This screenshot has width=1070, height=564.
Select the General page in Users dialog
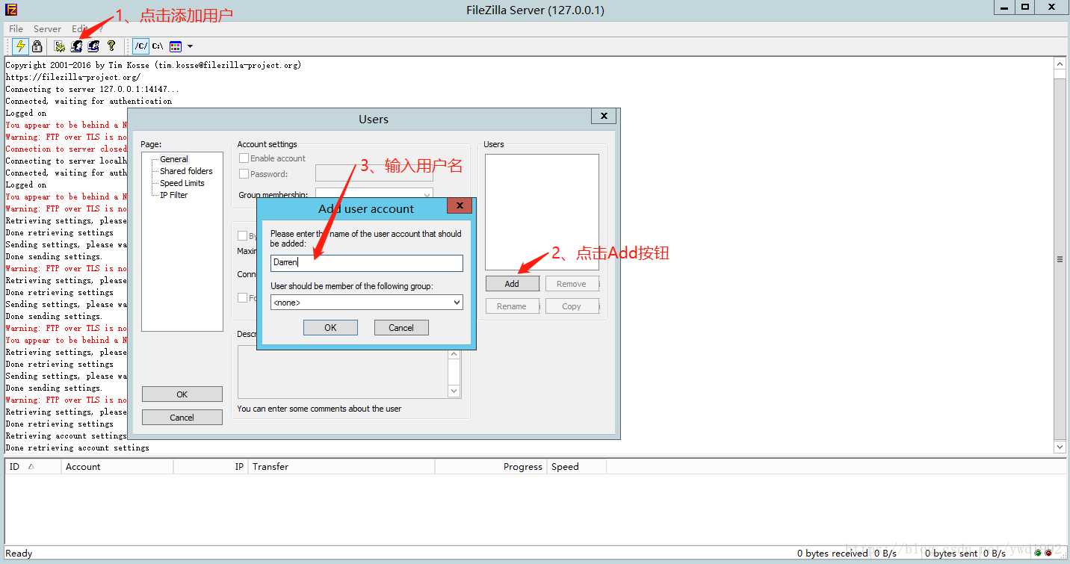pos(174,159)
